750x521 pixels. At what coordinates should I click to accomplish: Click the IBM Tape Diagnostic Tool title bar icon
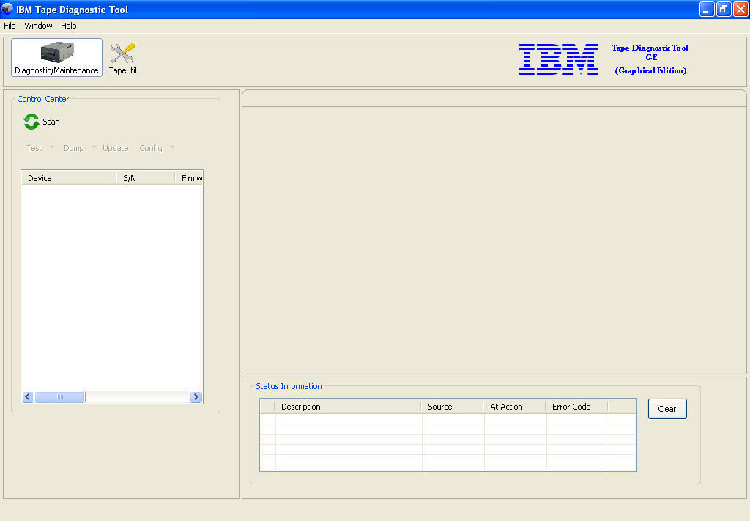(7, 9)
